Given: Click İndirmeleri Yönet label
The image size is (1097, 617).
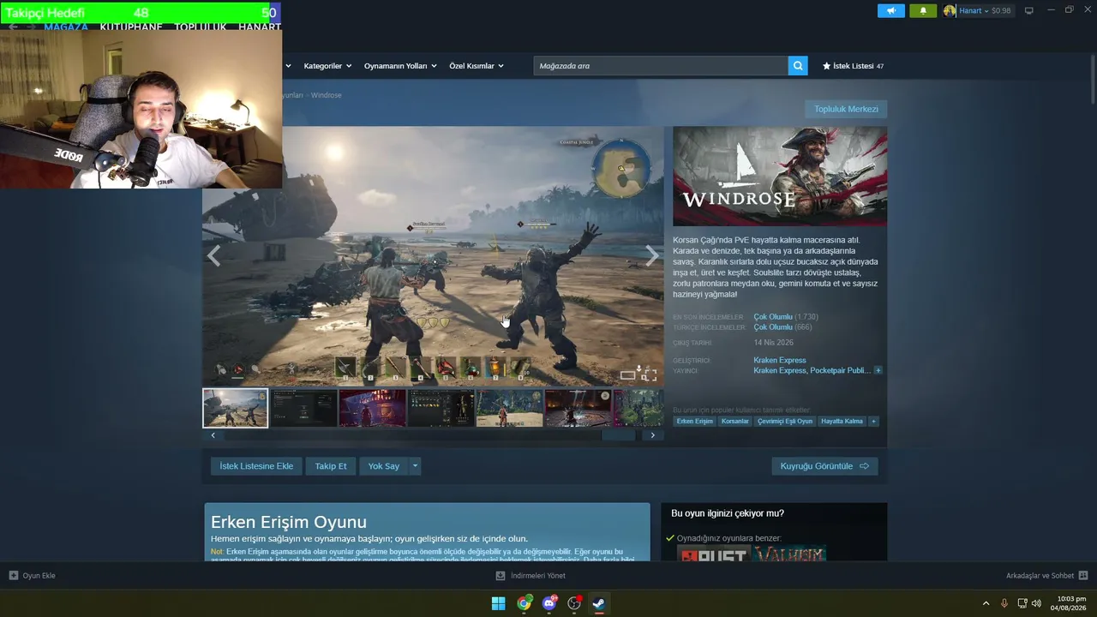Looking at the screenshot, I should [x=538, y=576].
